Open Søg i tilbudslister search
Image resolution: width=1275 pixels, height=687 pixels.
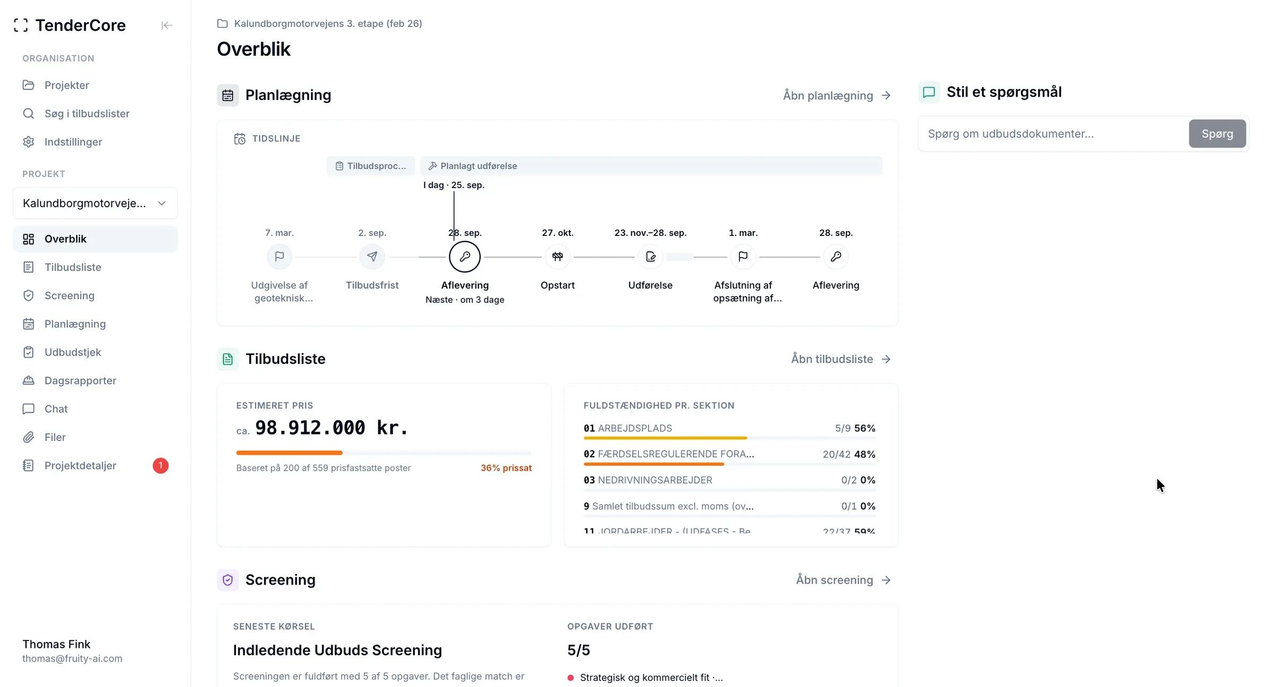[x=96, y=114]
